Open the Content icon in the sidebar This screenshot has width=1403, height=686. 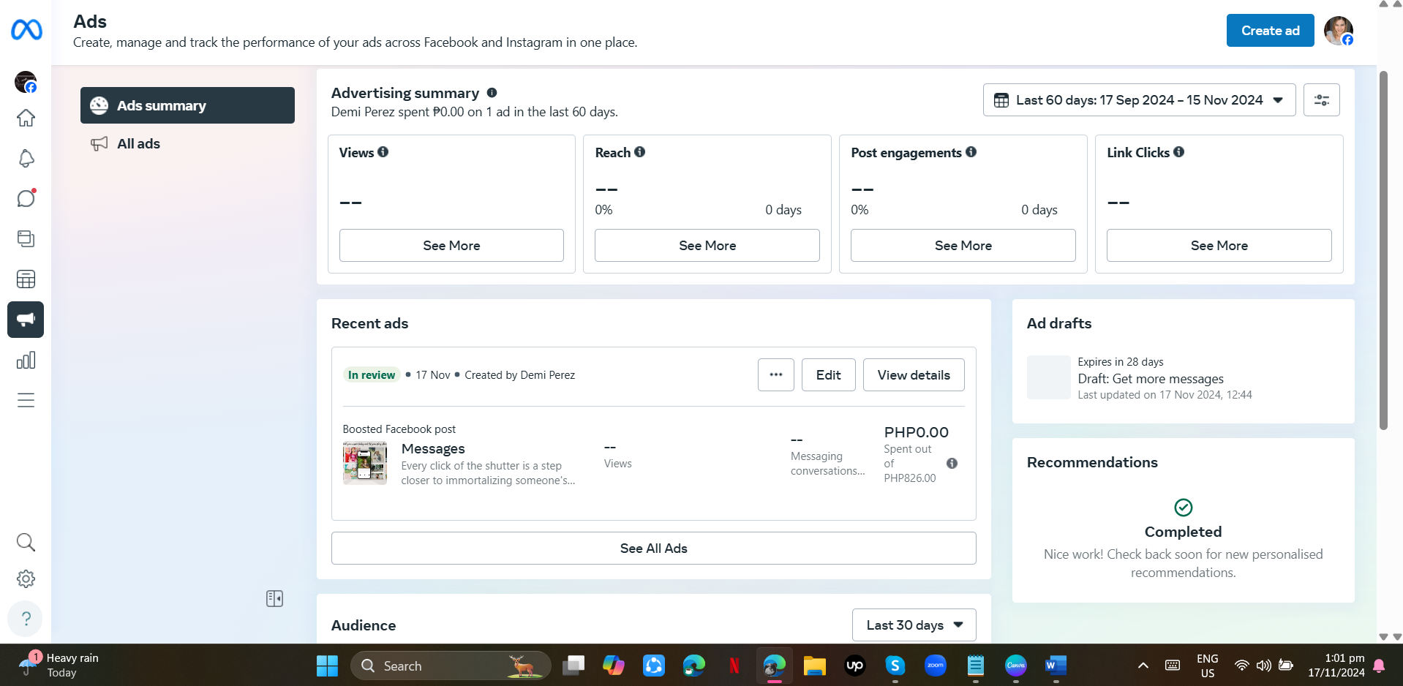26,239
